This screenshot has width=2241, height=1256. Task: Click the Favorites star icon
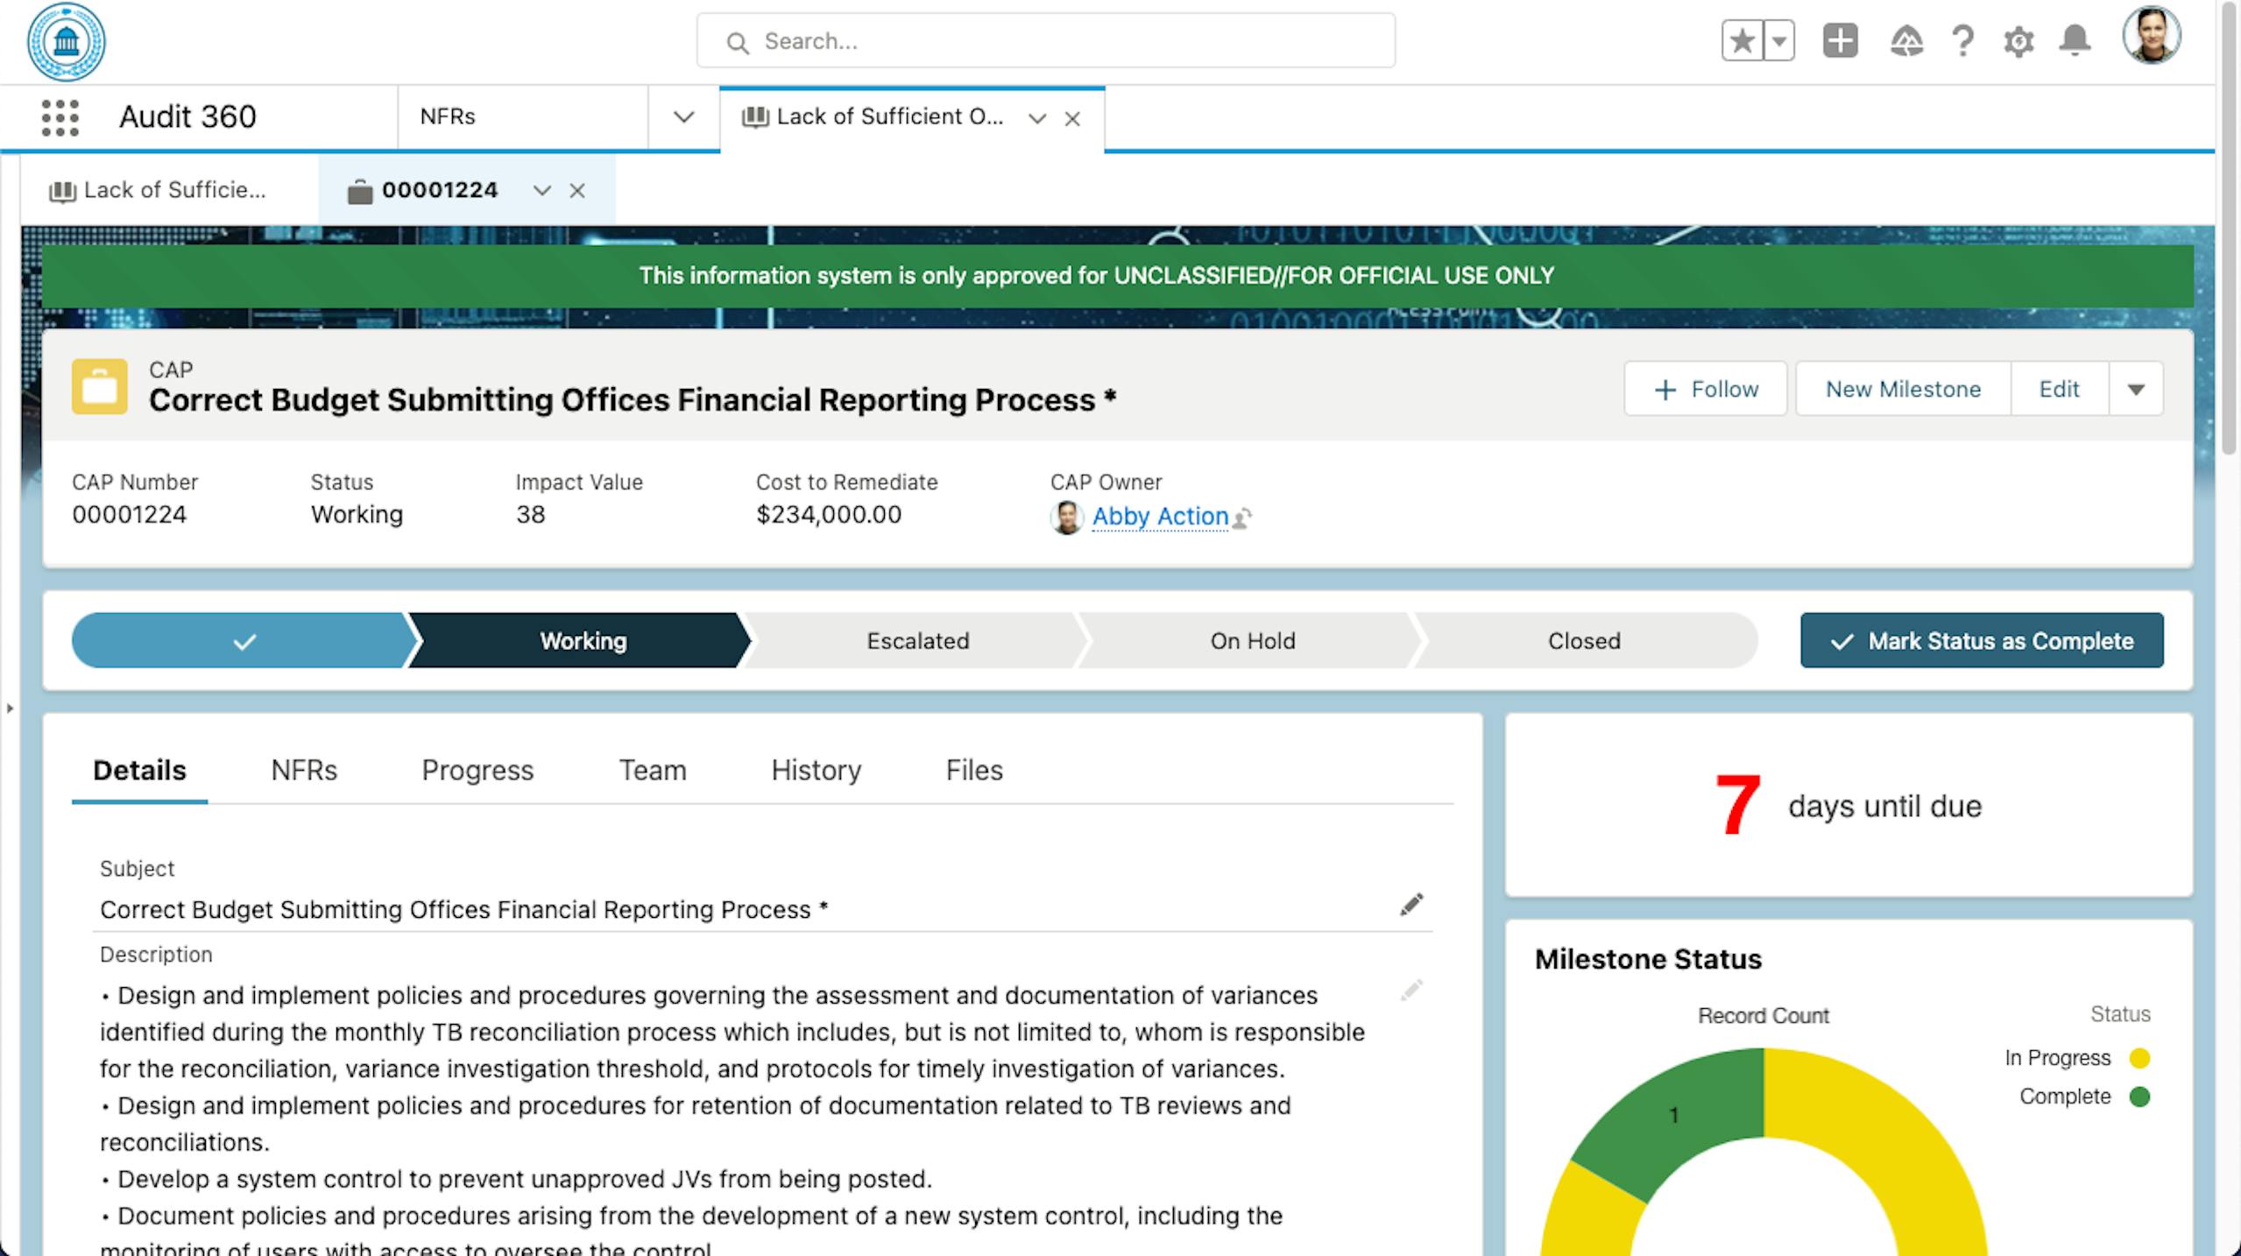1743,41
